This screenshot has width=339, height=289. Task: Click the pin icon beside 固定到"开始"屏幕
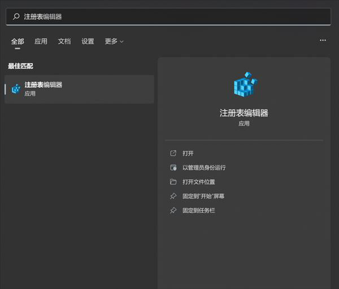click(x=173, y=196)
